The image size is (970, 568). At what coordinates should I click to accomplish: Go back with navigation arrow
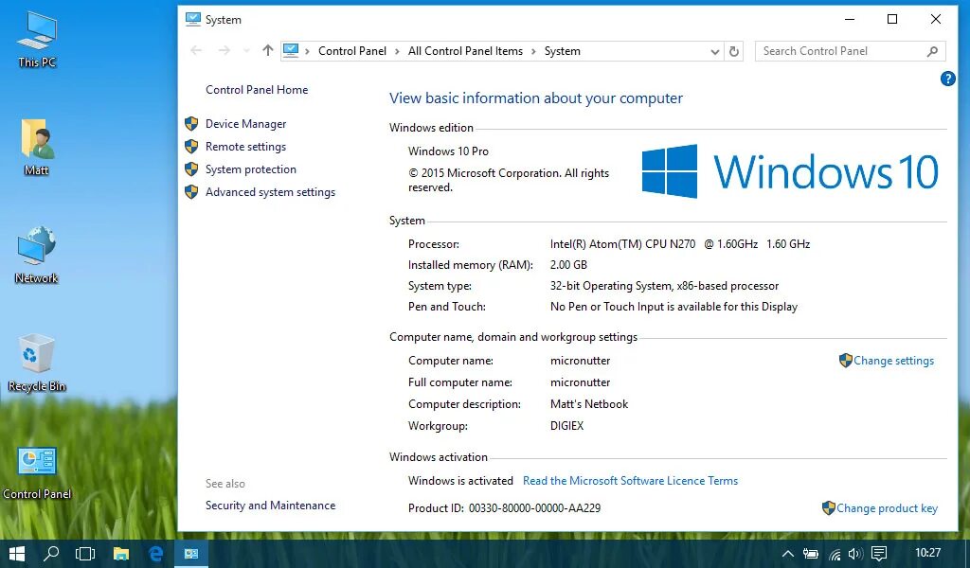196,51
